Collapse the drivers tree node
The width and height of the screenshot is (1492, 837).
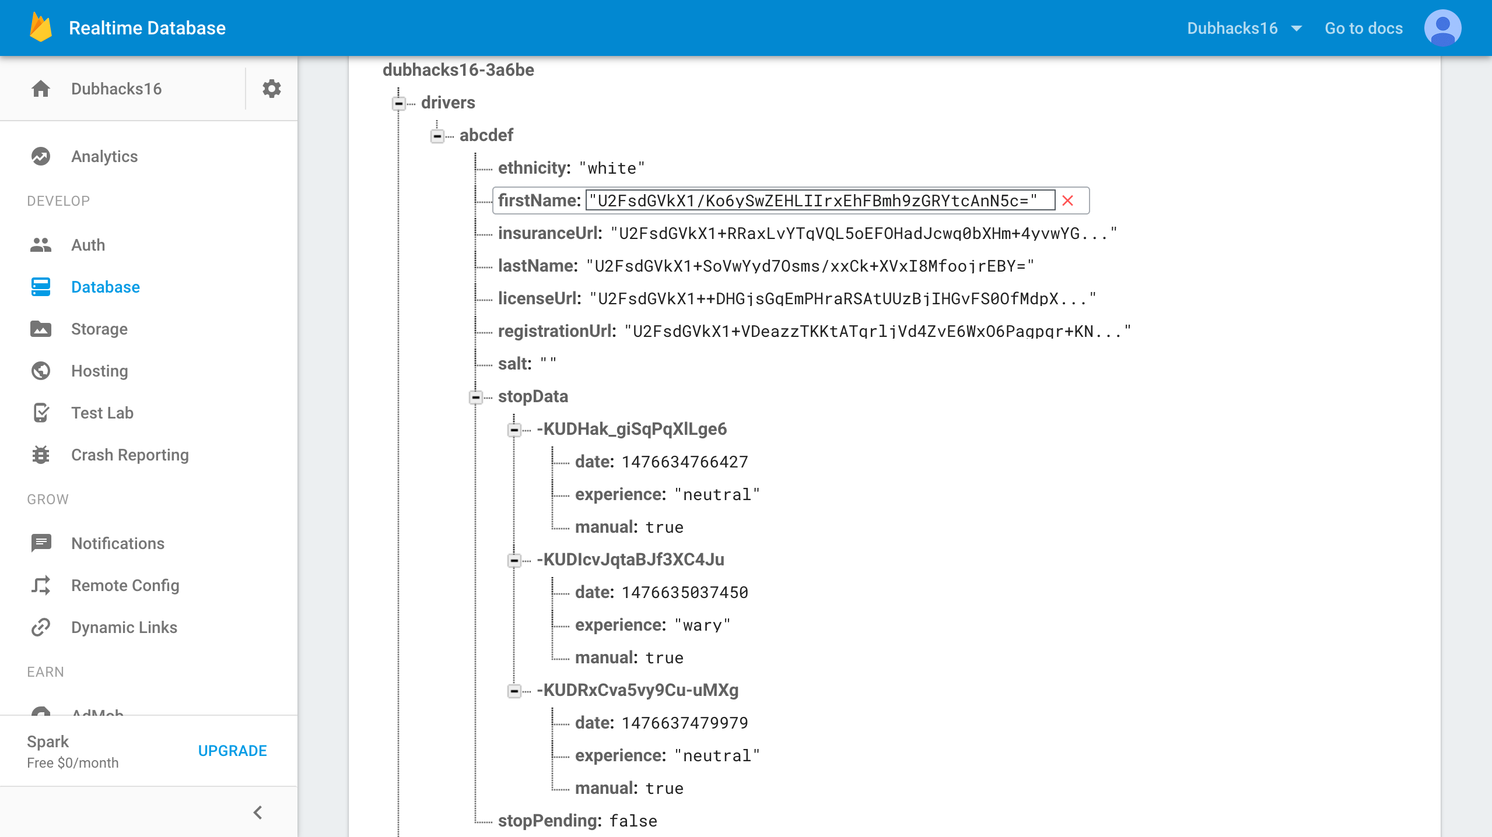[x=399, y=104]
